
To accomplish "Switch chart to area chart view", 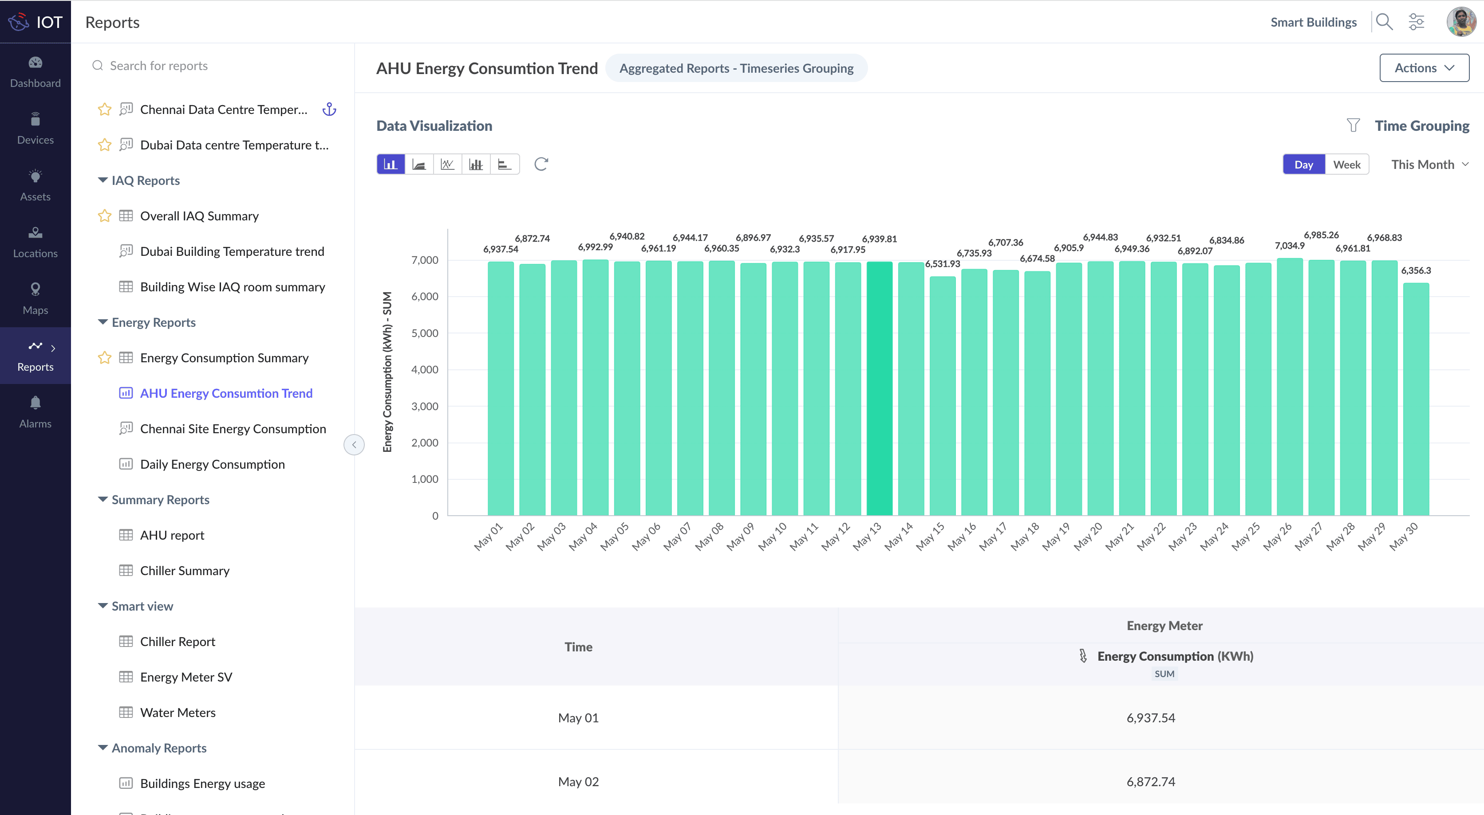I will point(419,165).
